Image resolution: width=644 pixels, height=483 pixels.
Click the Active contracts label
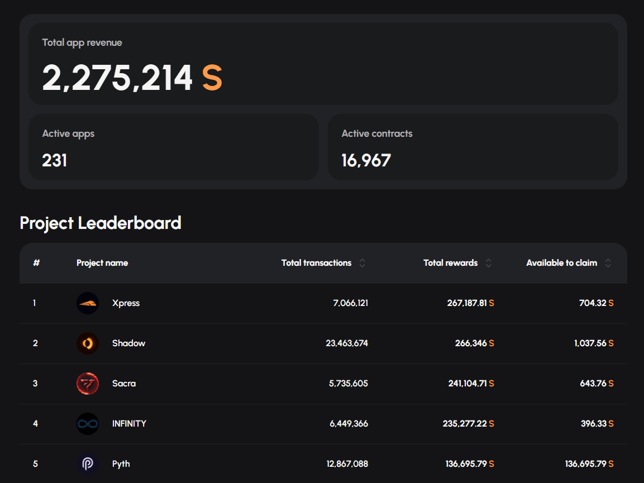click(x=377, y=133)
